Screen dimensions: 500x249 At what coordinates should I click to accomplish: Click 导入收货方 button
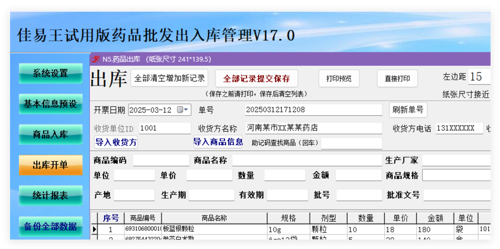(x=116, y=143)
